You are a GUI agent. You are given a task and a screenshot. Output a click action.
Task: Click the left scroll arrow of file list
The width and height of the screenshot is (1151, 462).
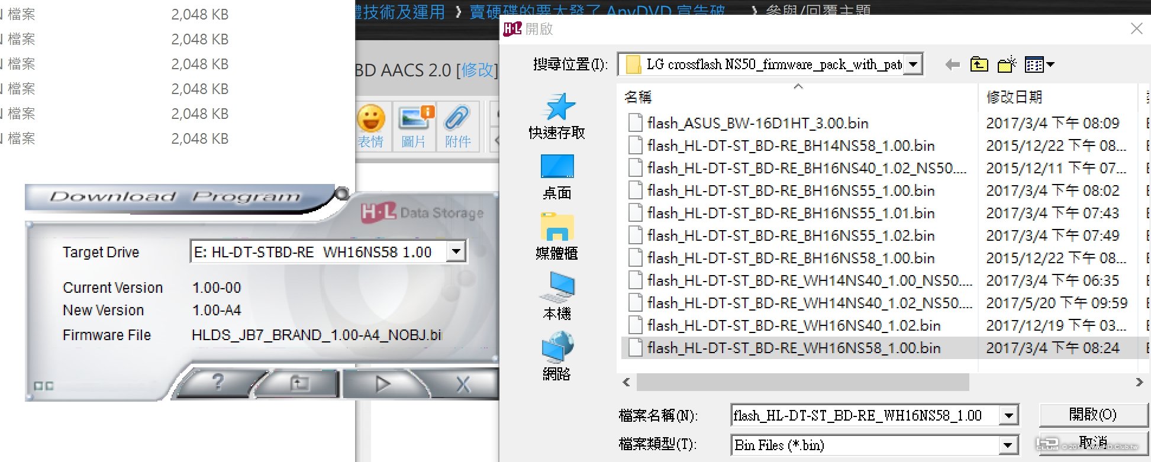pos(626,382)
